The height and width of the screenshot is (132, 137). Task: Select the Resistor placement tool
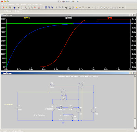[86, 8]
